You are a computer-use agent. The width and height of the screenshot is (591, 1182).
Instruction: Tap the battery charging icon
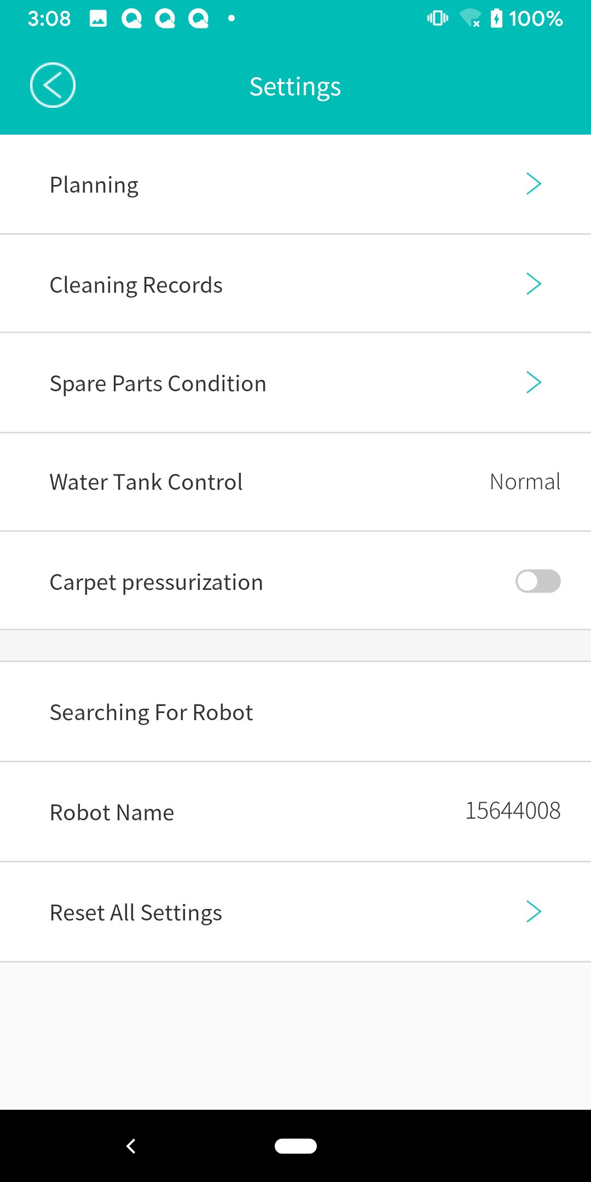496,19
